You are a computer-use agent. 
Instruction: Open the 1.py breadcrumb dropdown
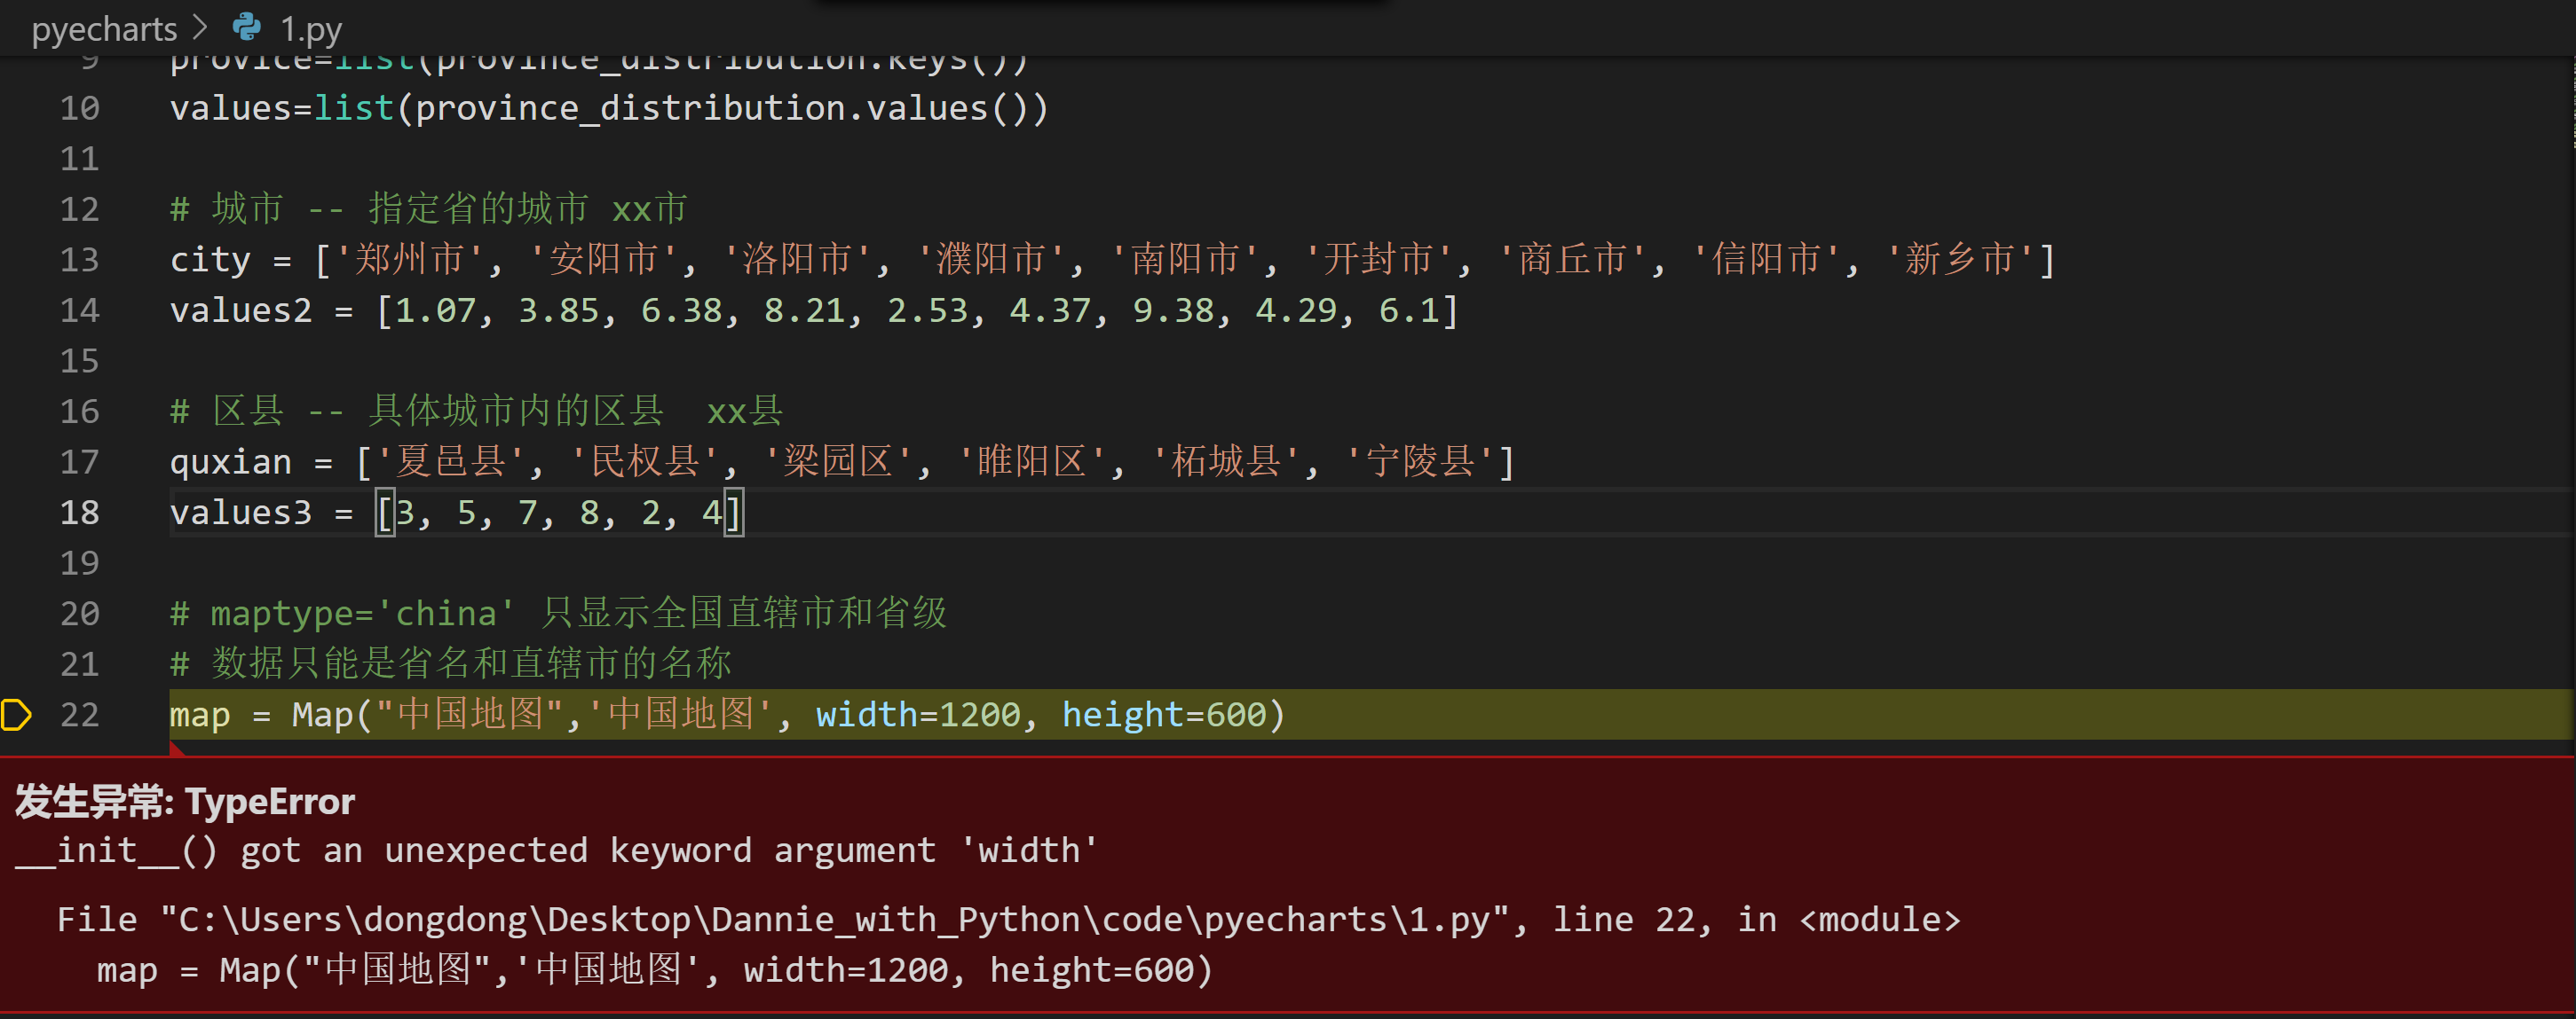pos(310,29)
